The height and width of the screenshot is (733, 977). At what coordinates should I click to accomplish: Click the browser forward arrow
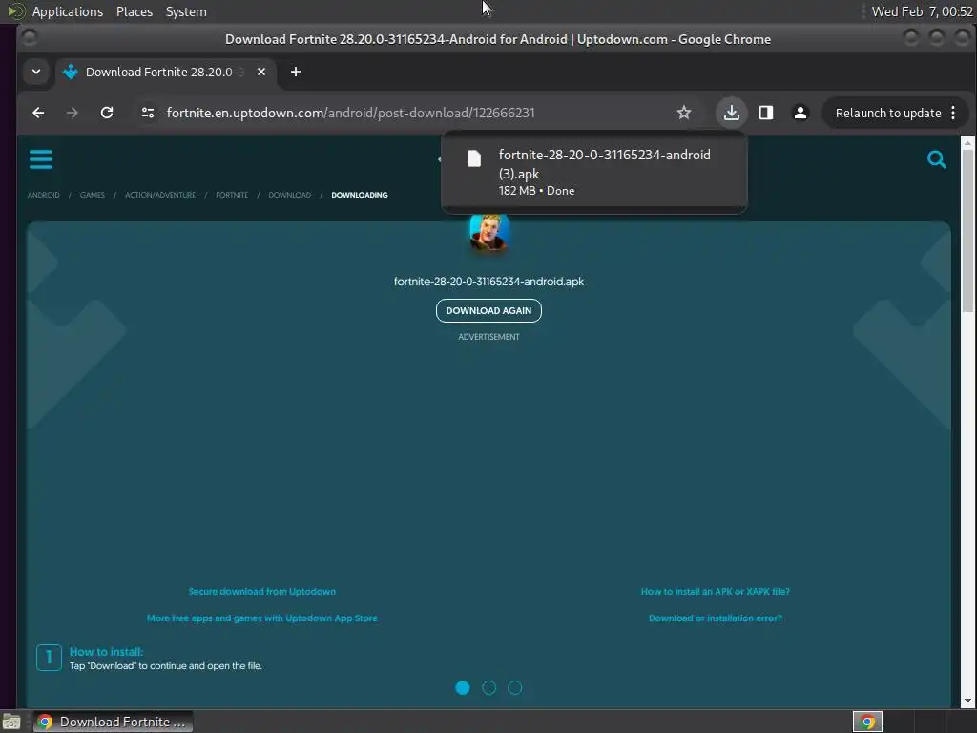[x=73, y=113]
